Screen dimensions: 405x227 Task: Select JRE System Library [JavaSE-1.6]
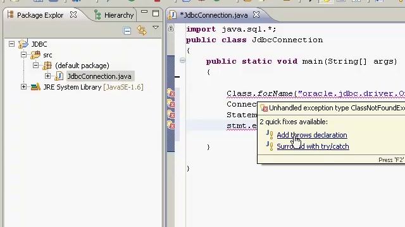[93, 87]
